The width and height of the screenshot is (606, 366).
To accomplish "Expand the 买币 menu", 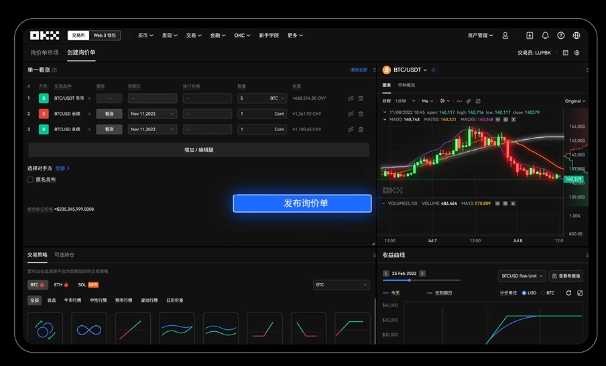I will coord(145,35).
